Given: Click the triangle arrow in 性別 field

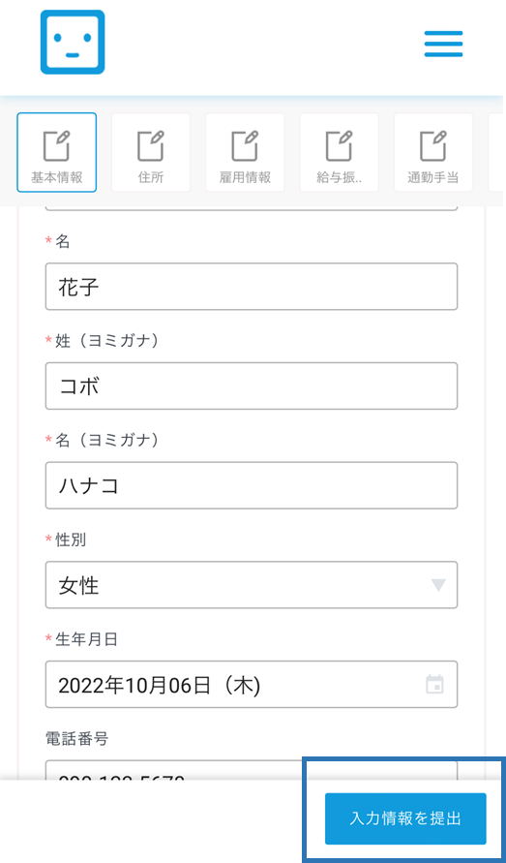Looking at the screenshot, I should point(438,586).
